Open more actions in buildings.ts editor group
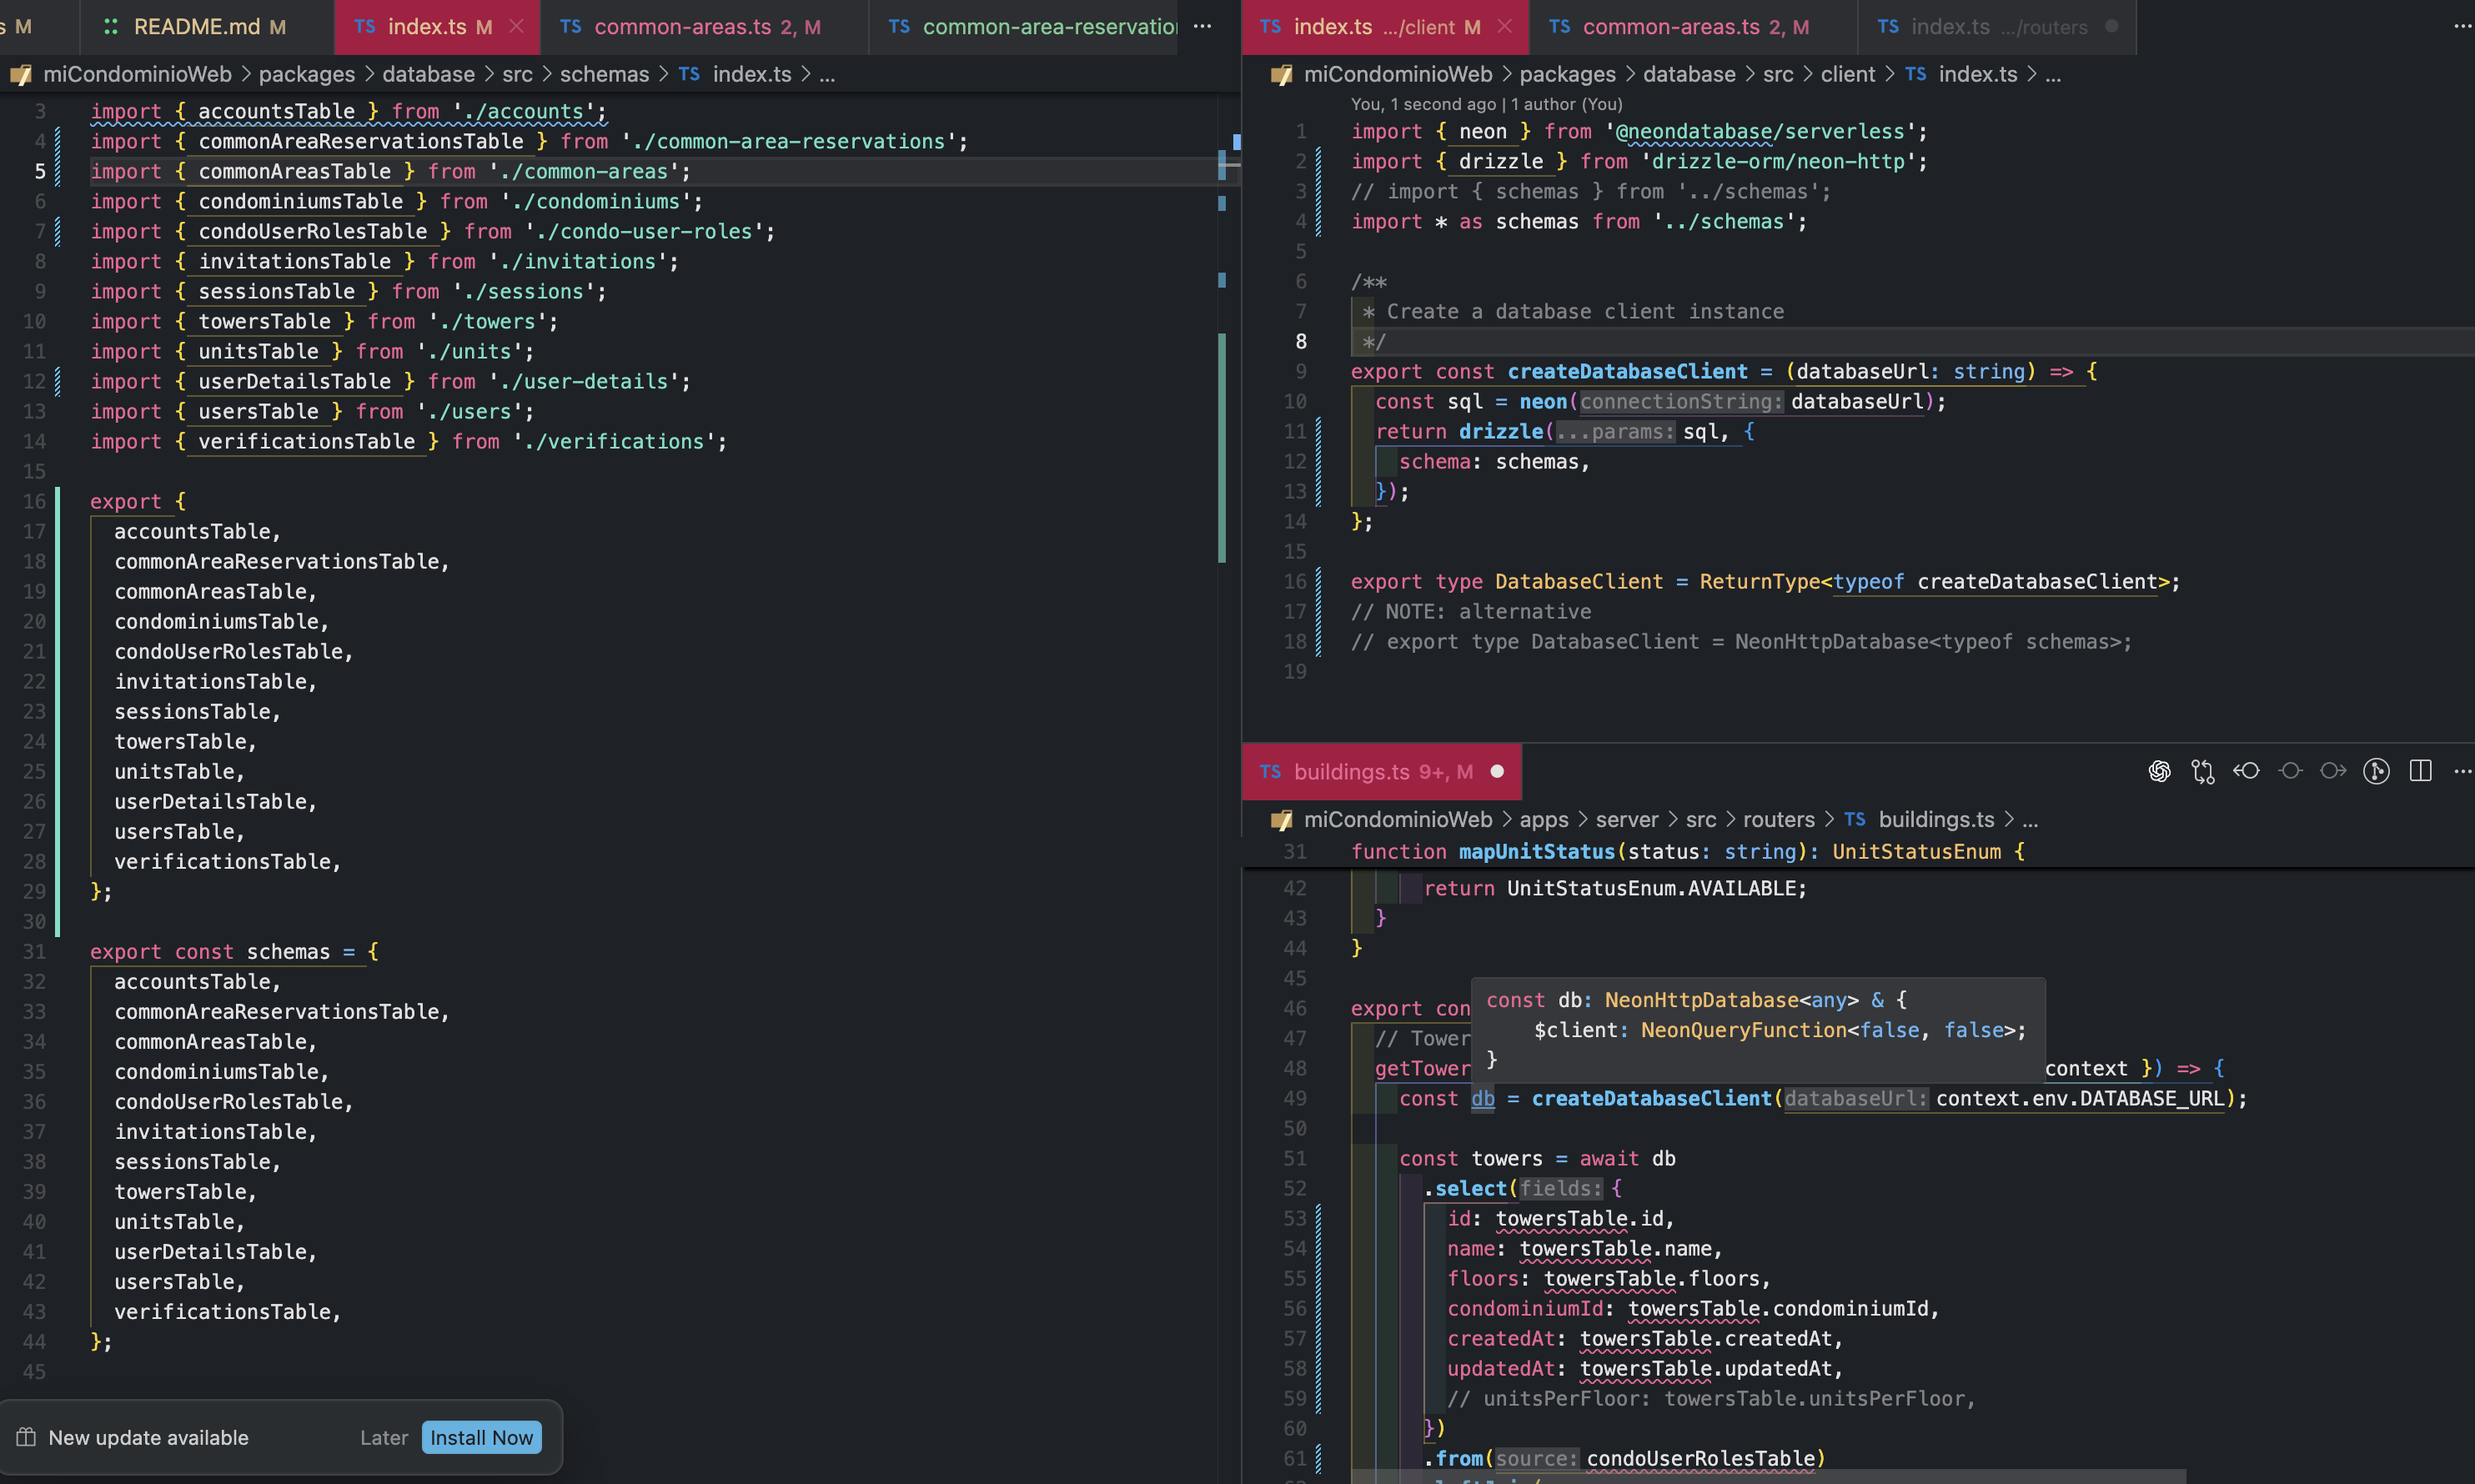This screenshot has height=1484, width=2475. [2462, 771]
